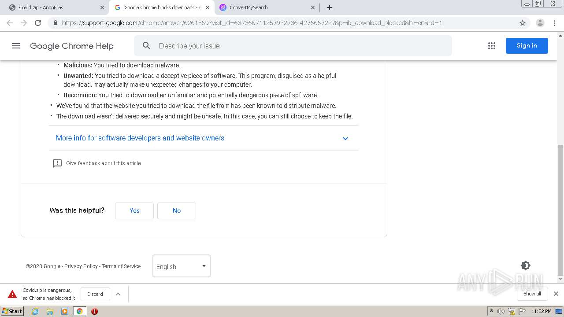
Task: Click Show all downloads button
Action: coord(532,294)
